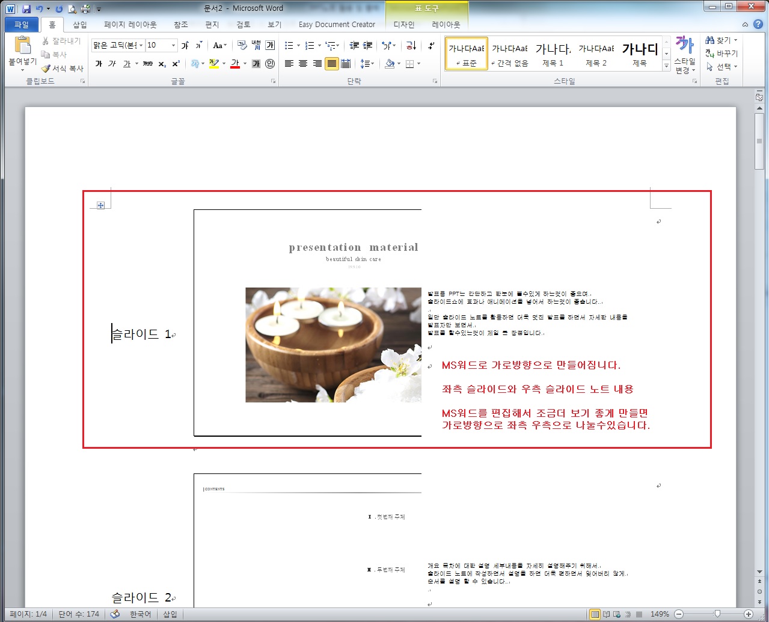The width and height of the screenshot is (769, 622).
Task: Open the Select (선택) dropdown
Action: pos(722,67)
